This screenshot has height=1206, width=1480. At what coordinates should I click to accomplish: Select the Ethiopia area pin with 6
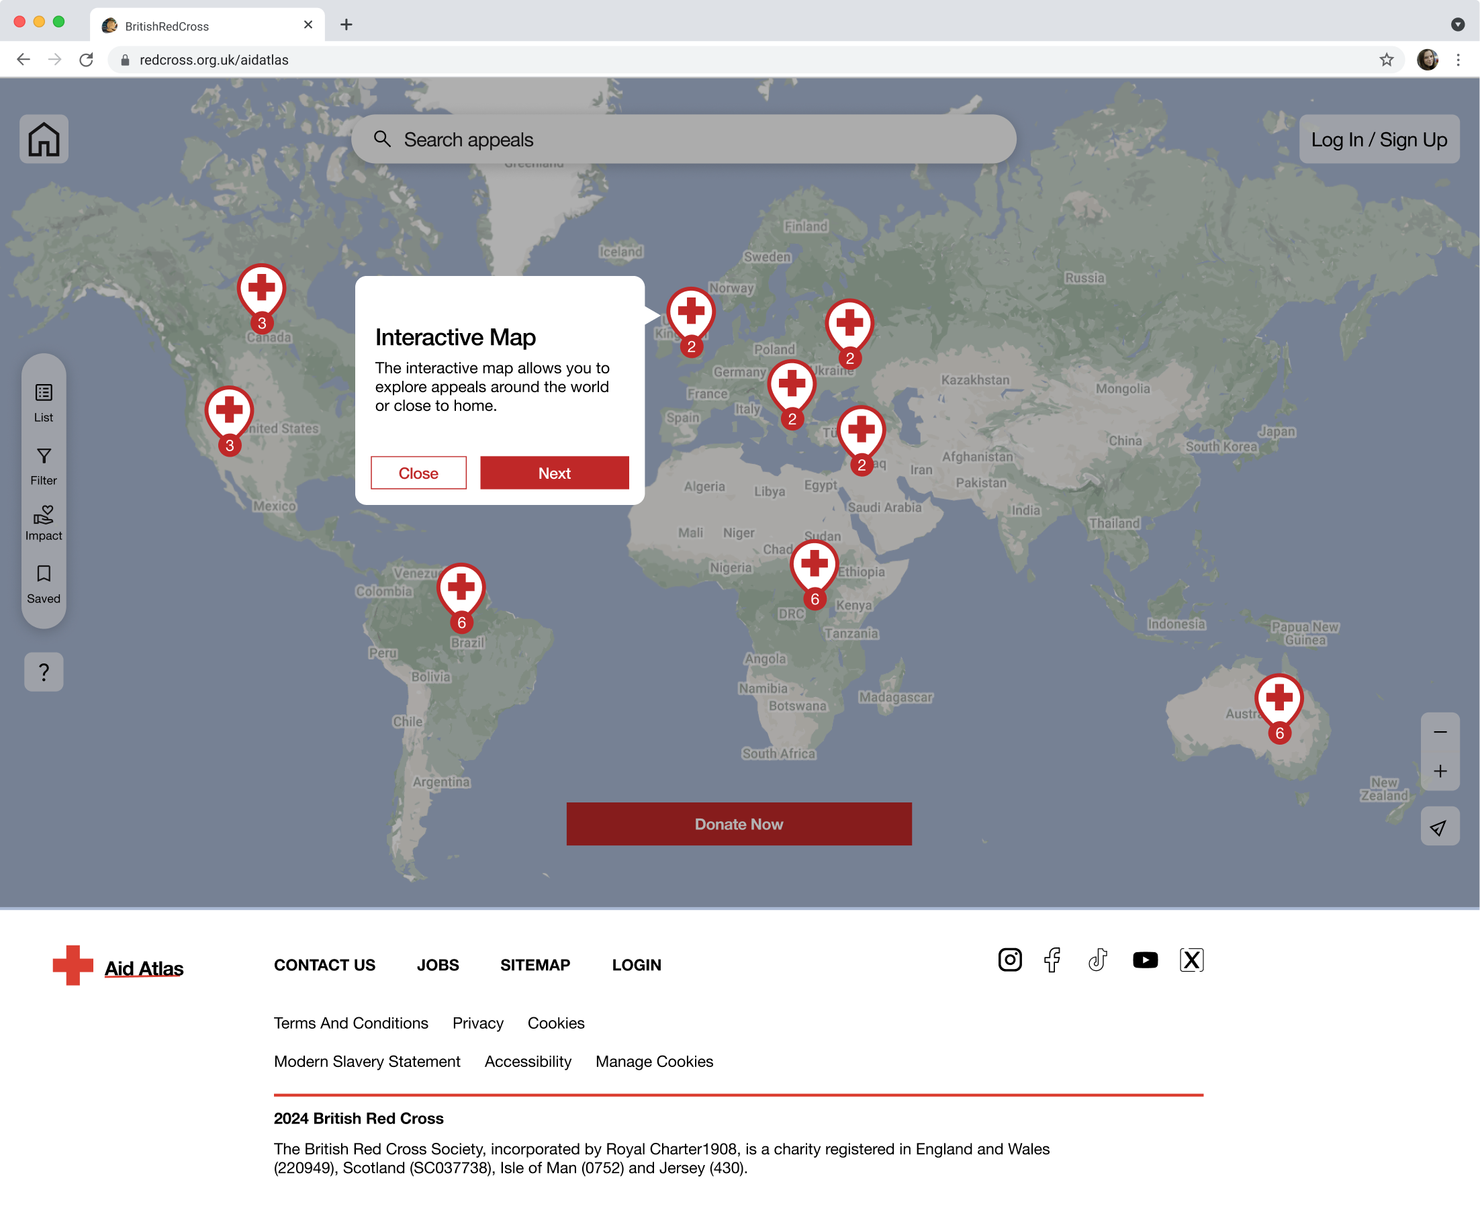pyautogui.click(x=815, y=574)
